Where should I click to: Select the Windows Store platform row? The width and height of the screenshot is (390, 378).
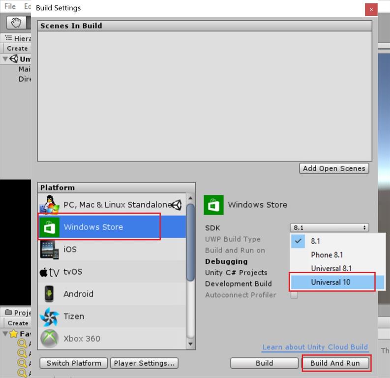[x=112, y=227]
